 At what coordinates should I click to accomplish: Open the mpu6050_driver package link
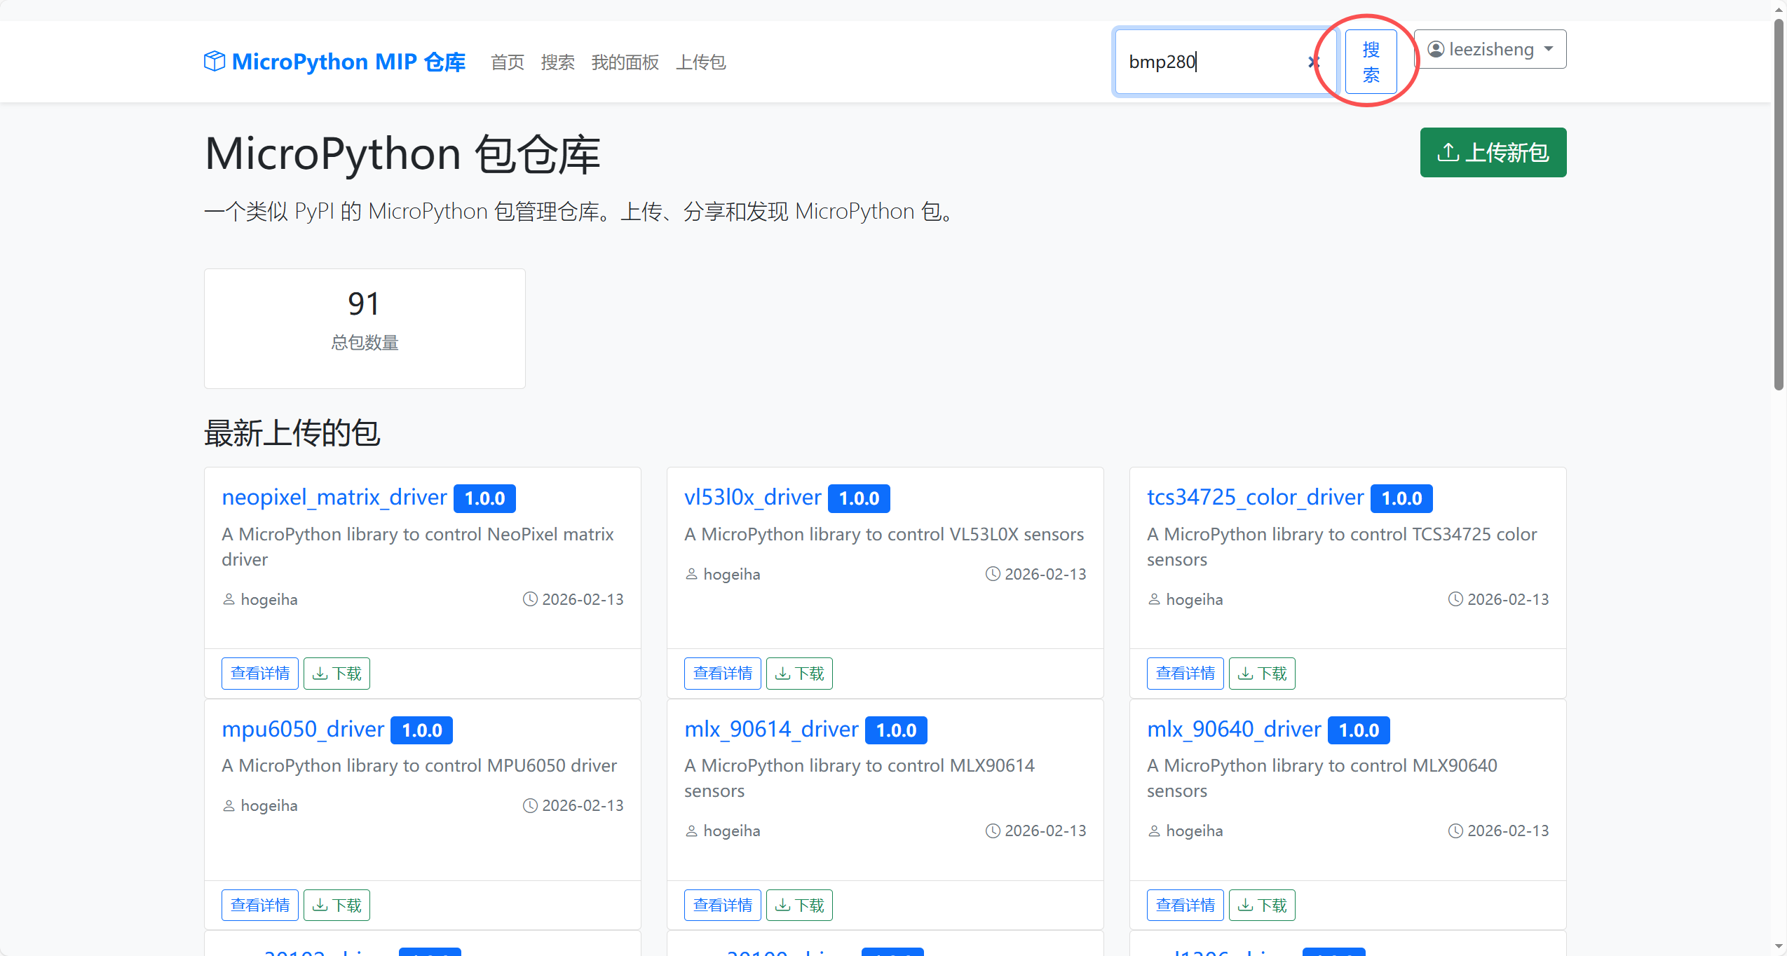pos(303,729)
